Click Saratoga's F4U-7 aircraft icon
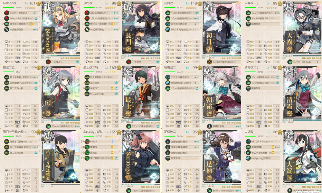This screenshot has height=193, width=322. pyautogui.click(x=87, y=142)
